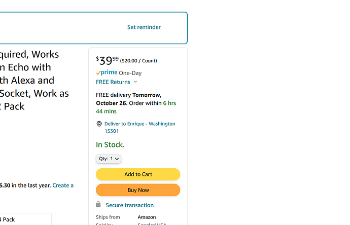This screenshot has height=225, width=350.
Task: Click the Sengled USA seller link
Action: click(152, 223)
